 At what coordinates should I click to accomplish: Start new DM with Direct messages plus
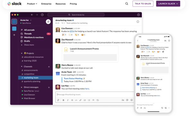pyautogui.click(x=49, y=87)
